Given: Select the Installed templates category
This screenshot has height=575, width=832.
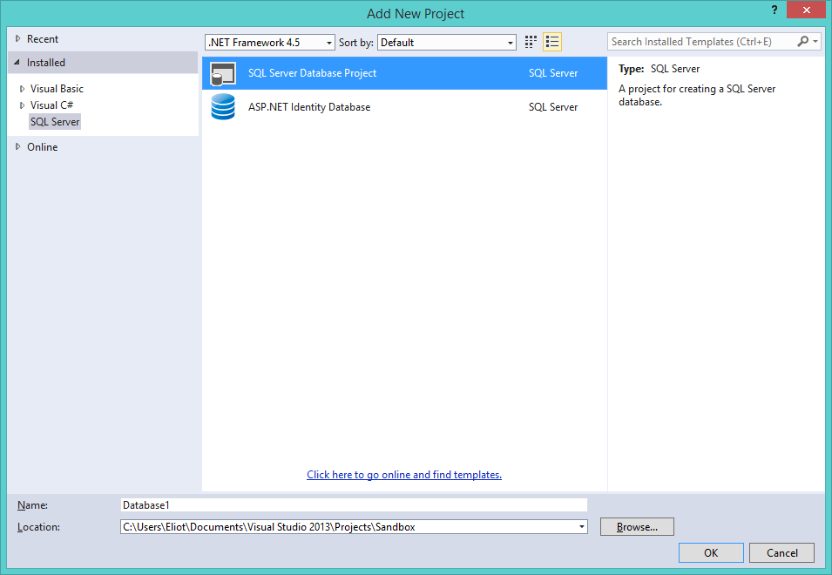Looking at the screenshot, I should [x=46, y=63].
